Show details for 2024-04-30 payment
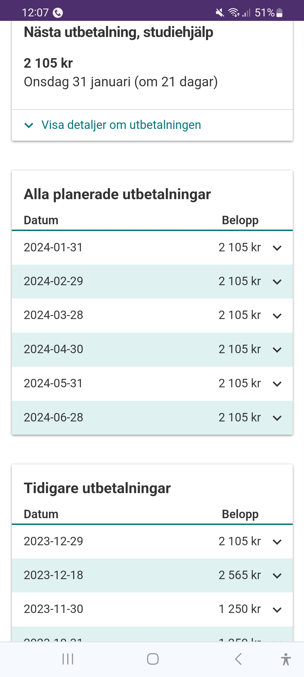Screen dimensions: 304x677 click(277, 350)
